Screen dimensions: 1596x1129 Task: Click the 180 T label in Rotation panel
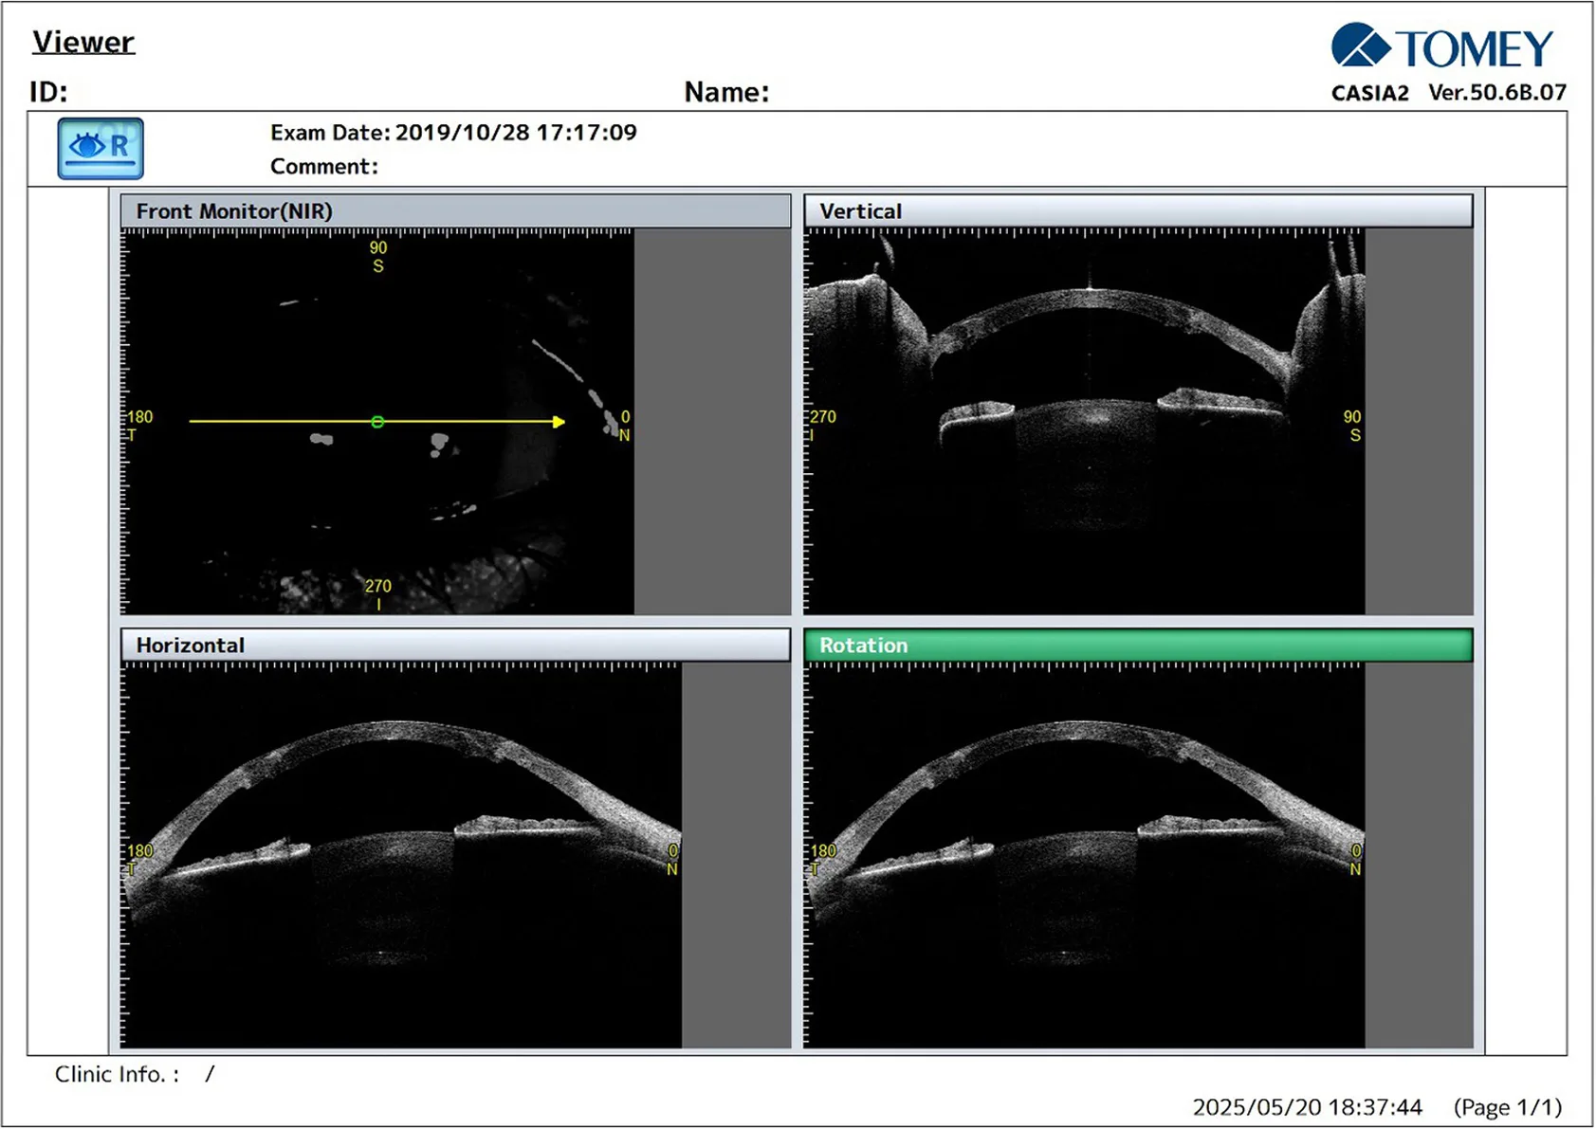click(x=822, y=860)
